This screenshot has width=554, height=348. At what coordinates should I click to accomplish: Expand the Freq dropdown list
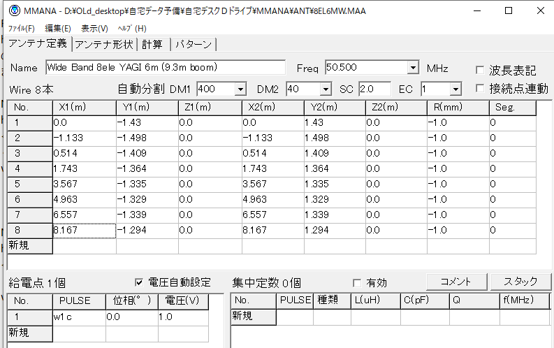(x=412, y=68)
